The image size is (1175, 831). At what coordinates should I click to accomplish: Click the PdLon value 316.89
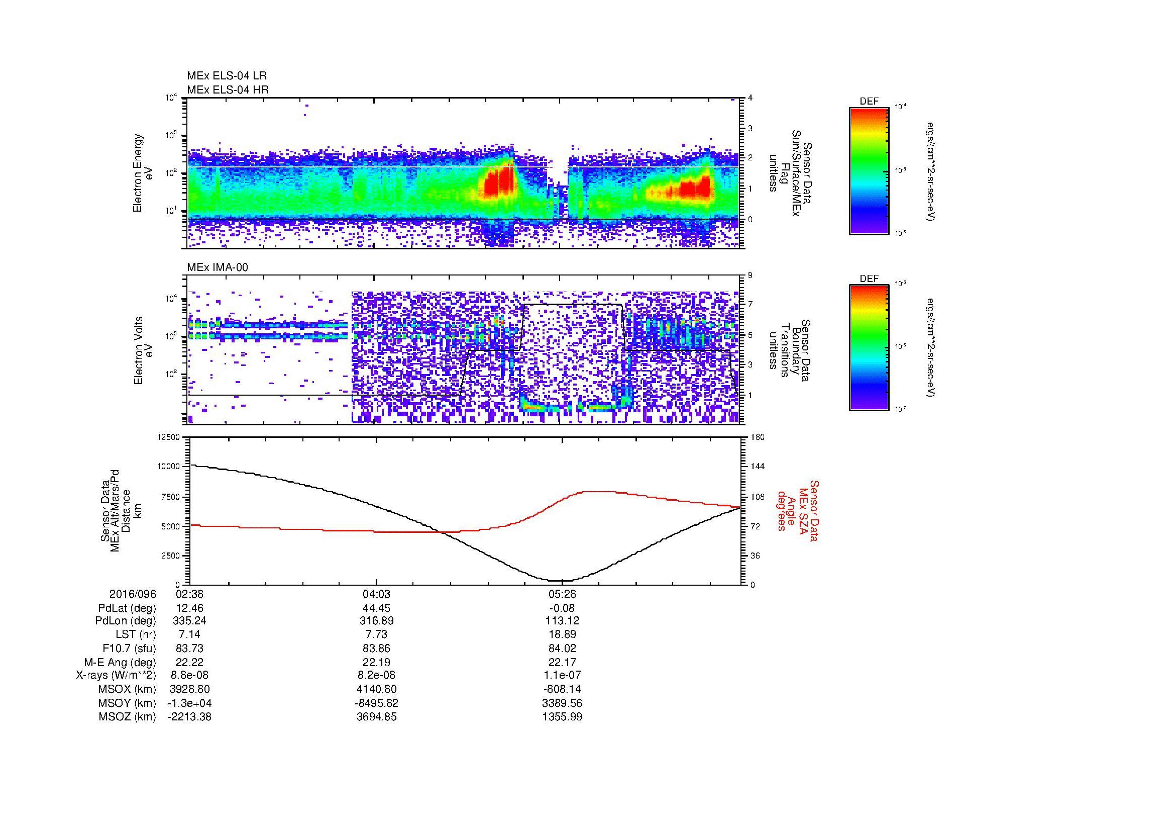point(376,621)
